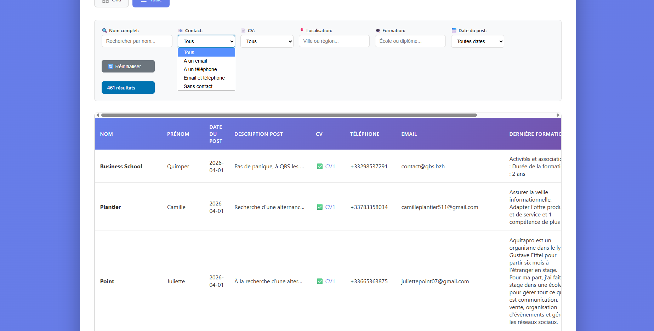Click the refresh icon inside Réinitialiser button
Viewport: 654px width, 331px height.
[x=110, y=66]
